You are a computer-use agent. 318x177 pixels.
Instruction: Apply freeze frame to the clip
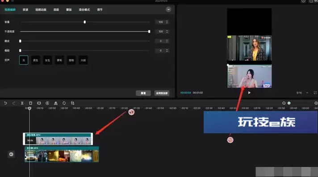(39, 103)
